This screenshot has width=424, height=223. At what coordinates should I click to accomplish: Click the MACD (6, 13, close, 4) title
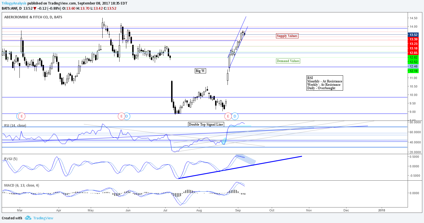22,185
